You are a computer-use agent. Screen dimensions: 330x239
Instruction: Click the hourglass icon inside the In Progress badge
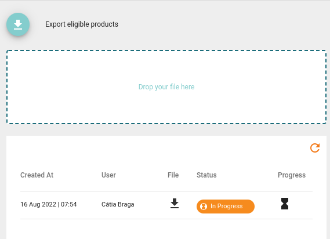pos(204,207)
